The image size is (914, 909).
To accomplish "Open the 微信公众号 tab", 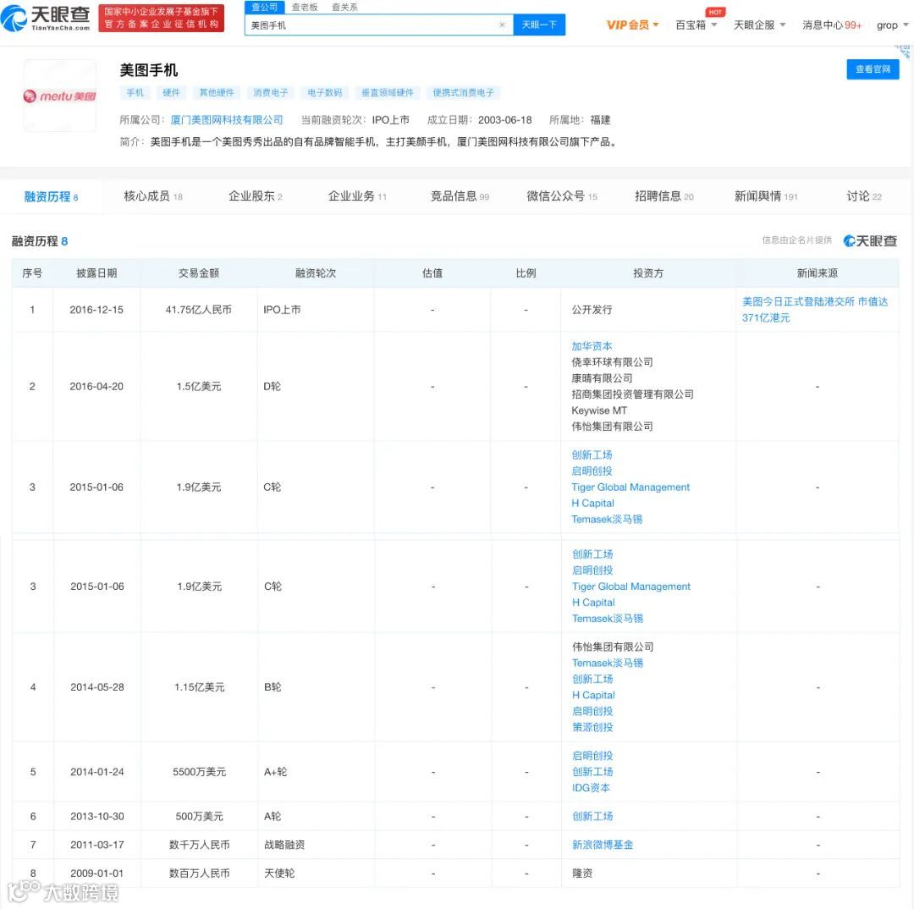I will pos(562,196).
